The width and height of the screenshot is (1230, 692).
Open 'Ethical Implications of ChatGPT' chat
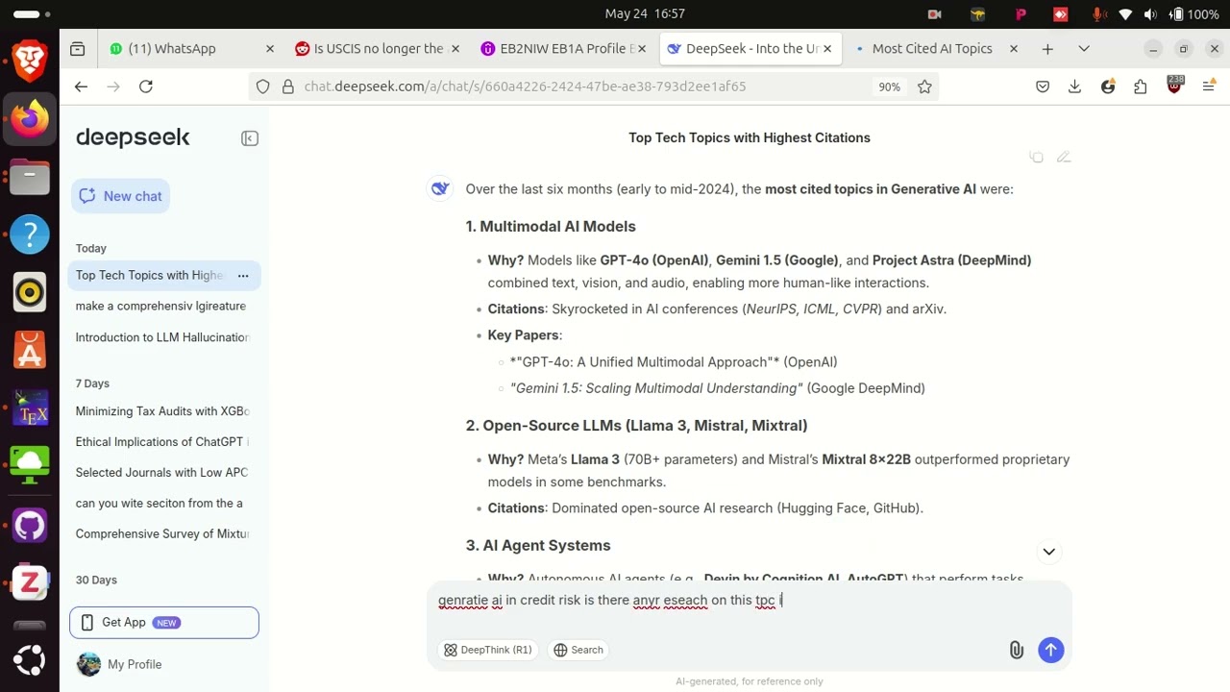coord(162,442)
